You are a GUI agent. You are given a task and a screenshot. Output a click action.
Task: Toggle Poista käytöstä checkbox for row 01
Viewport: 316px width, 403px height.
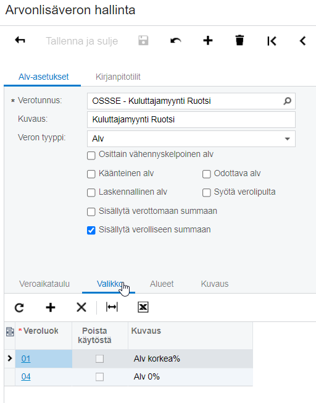[x=99, y=358]
